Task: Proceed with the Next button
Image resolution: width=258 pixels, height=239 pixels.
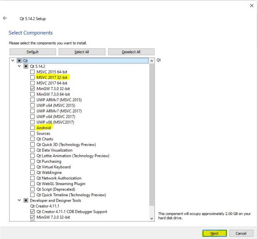Action: (x=214, y=233)
